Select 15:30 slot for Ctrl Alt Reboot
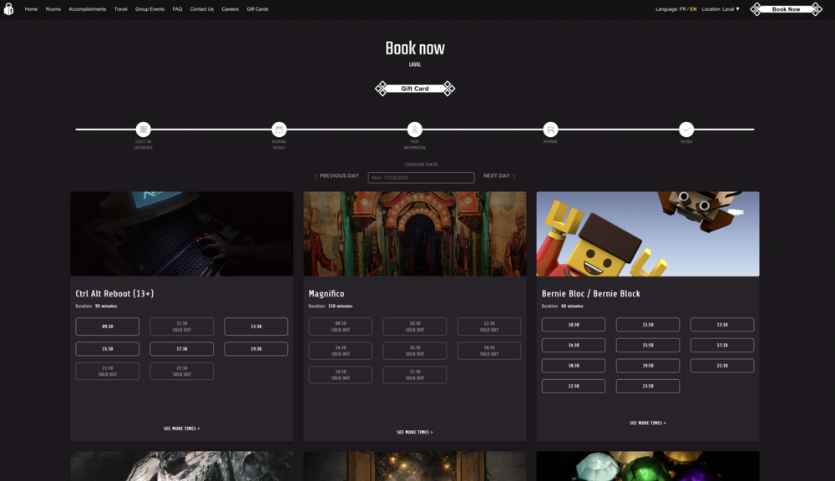 pos(108,349)
